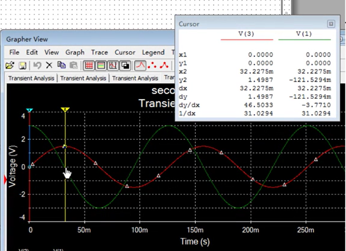Open the Trace menu

pos(99,52)
